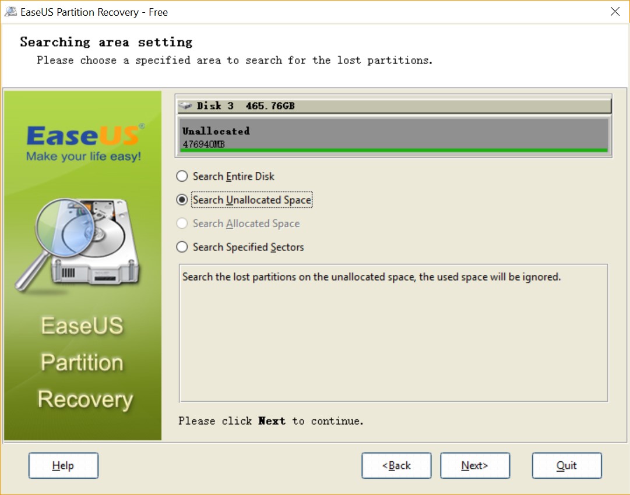Go back with the Back button

click(396, 465)
